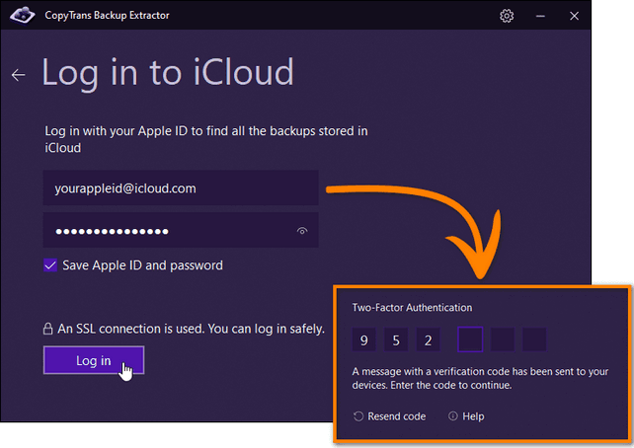Click 'An SSL connection is used' text
The image size is (634, 448).
[192, 329]
